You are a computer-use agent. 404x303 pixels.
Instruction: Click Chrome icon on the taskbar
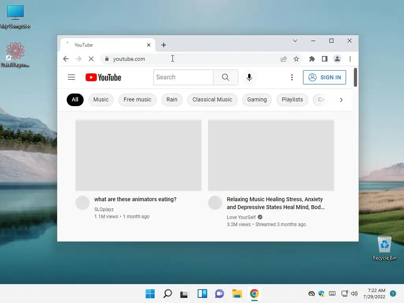(x=254, y=294)
